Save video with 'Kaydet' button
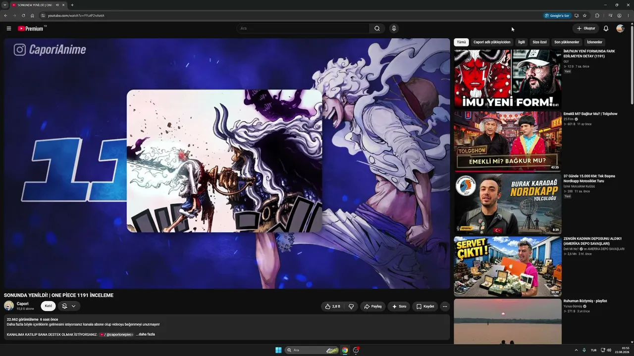Screen dimensions: 634x356 tap(425, 307)
